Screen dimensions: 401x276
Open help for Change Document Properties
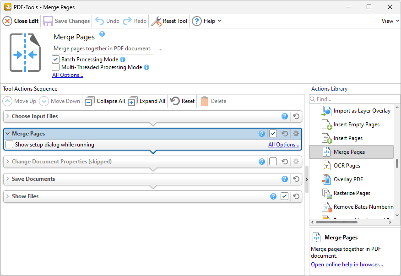click(x=262, y=162)
